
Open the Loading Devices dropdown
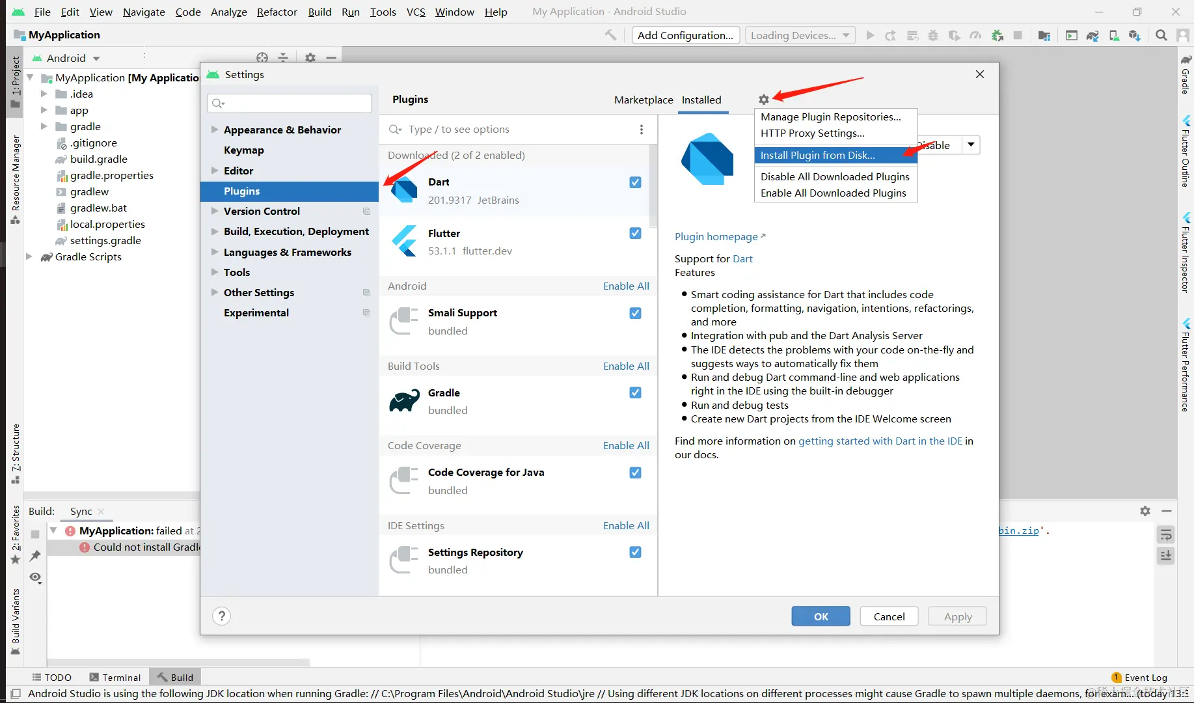(x=800, y=35)
